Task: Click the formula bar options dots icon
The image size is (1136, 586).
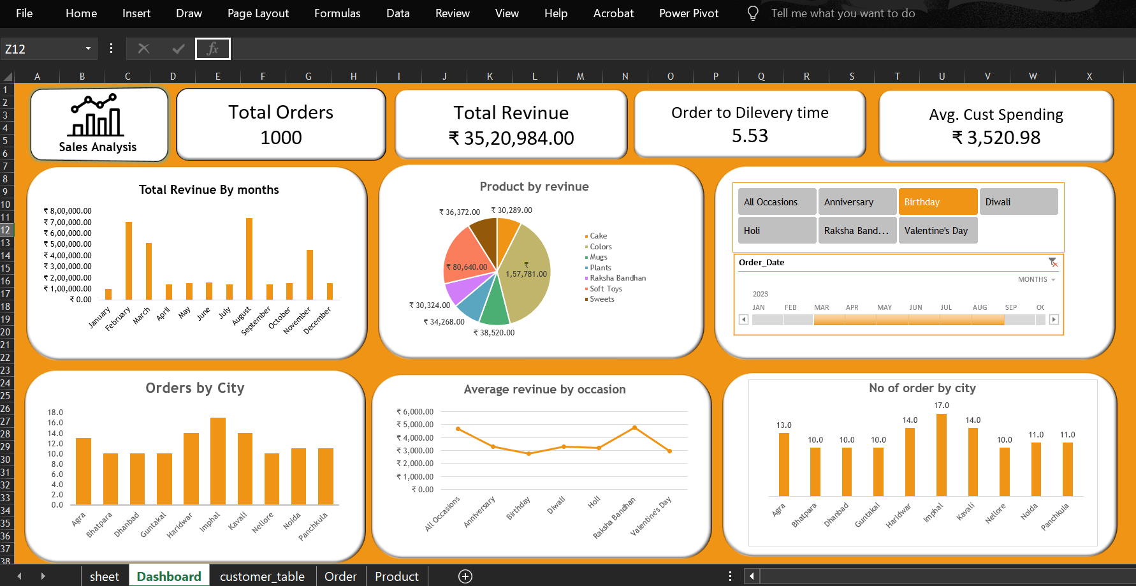Action: pos(111,48)
